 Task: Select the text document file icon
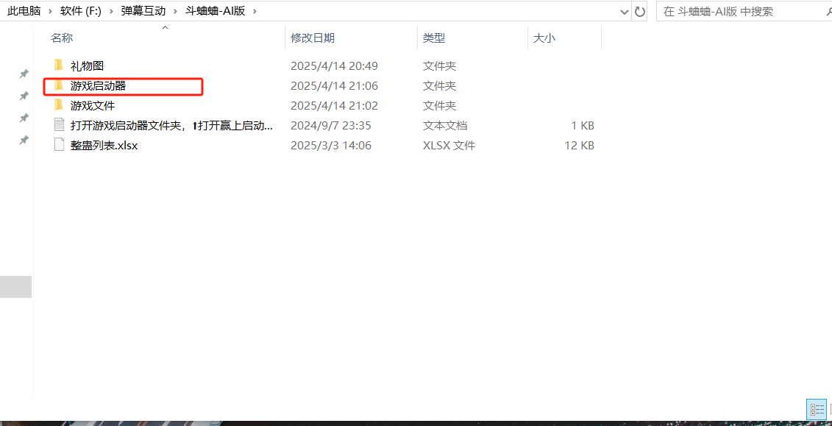(x=59, y=125)
